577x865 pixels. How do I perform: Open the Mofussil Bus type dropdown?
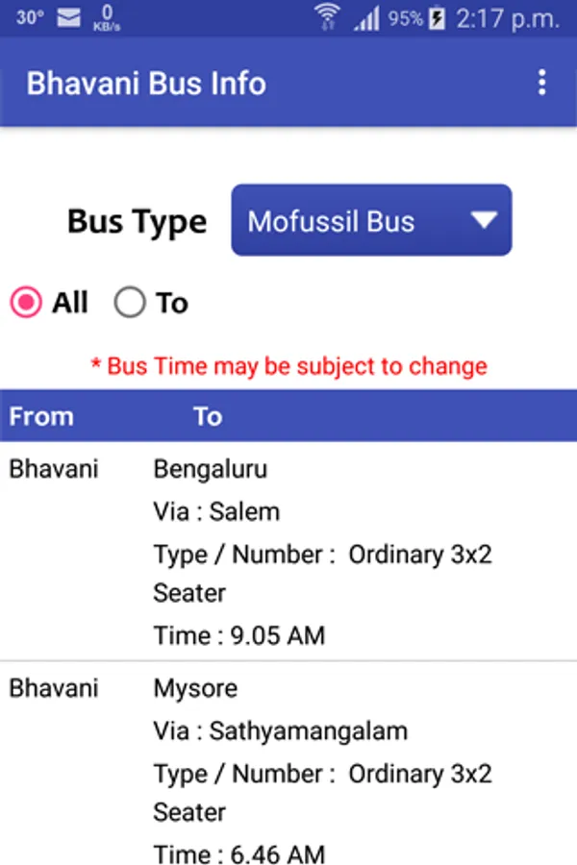[370, 221]
